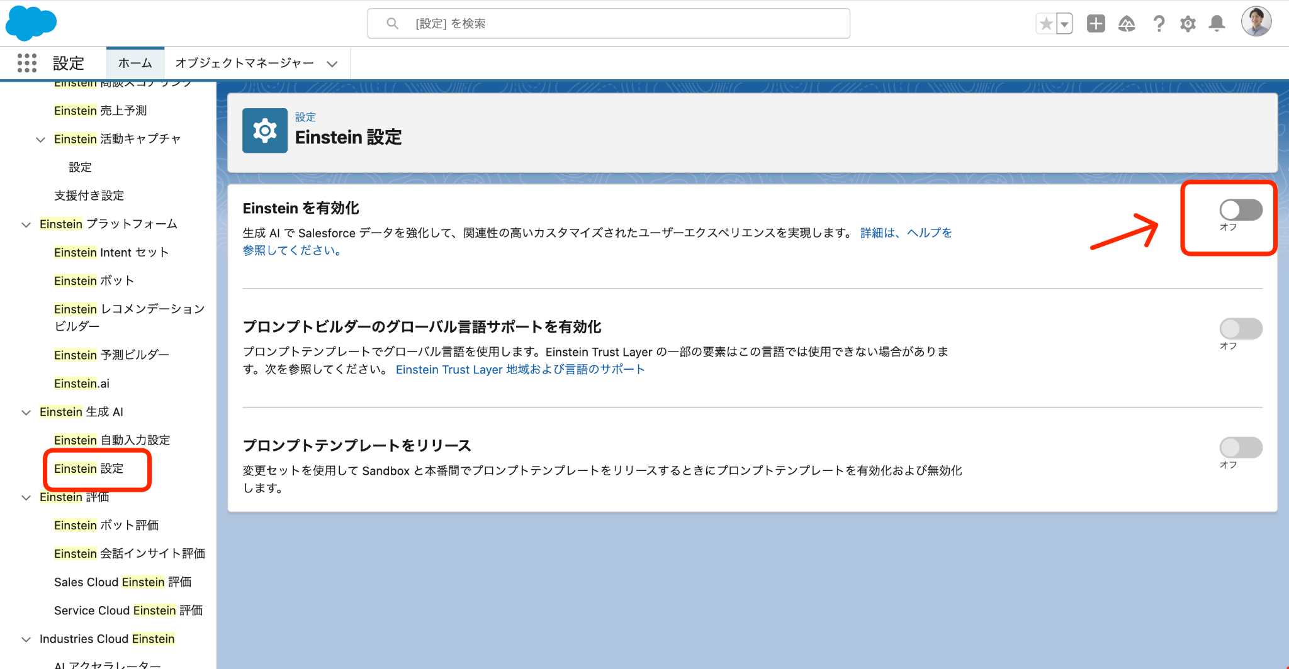Click the Favorites star icon
1289x669 pixels.
click(1046, 24)
